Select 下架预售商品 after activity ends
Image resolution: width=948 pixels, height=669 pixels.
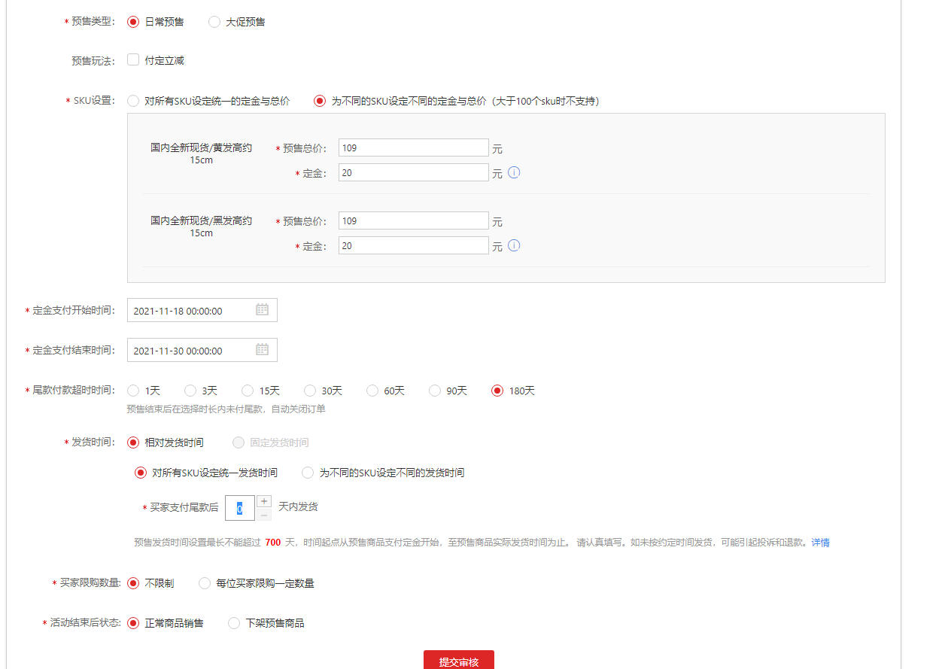[234, 622]
